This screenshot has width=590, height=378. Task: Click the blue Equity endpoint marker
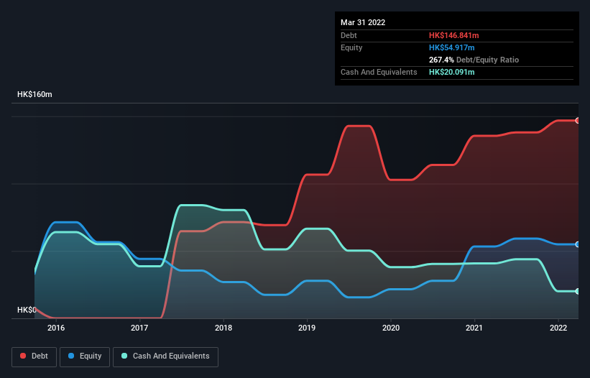pos(578,244)
